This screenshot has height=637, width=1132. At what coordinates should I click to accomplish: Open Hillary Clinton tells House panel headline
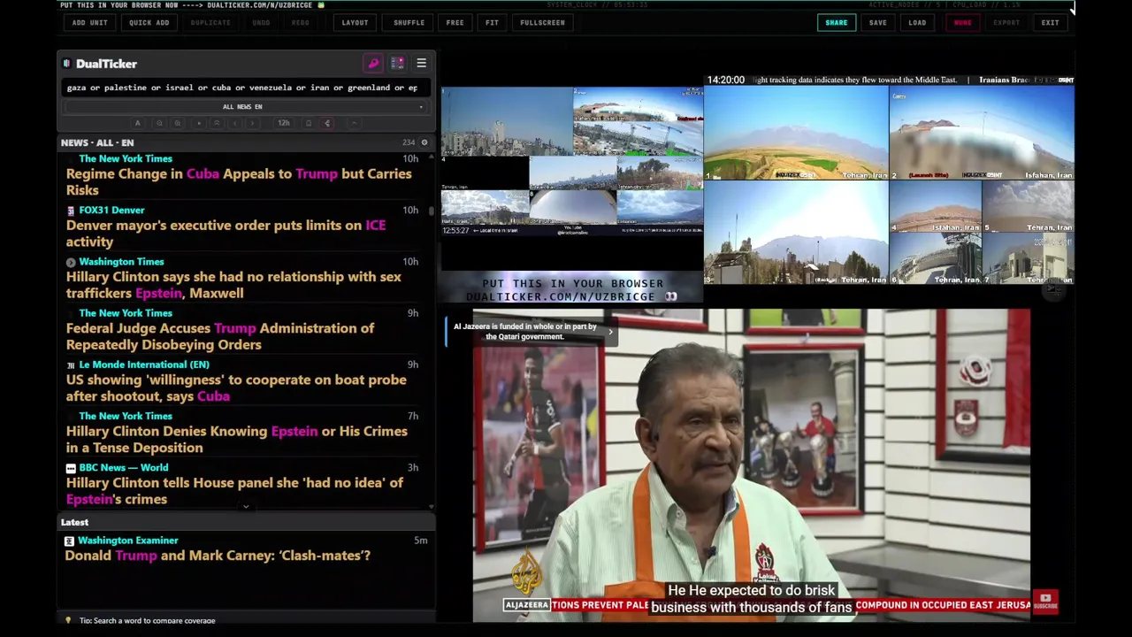click(234, 491)
